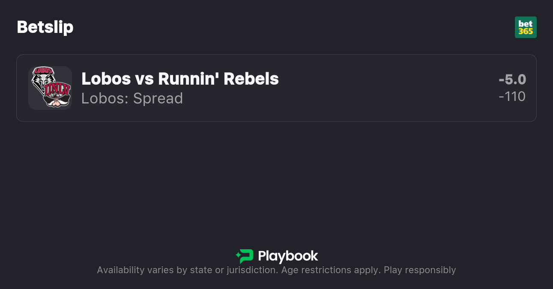Click the Playbook wordmark text

tap(288, 256)
